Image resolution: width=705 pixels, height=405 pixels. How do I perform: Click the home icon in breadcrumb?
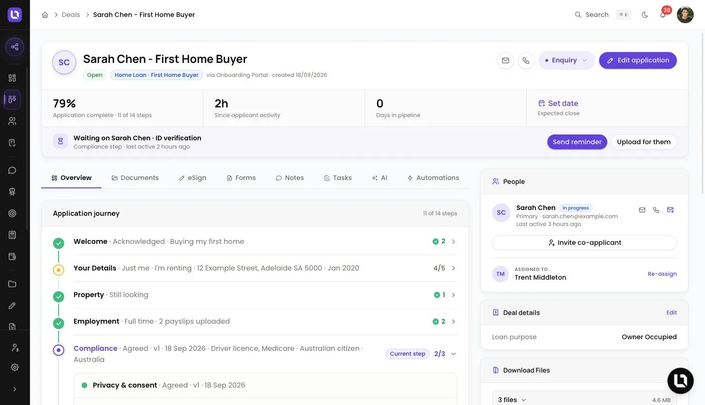pyautogui.click(x=45, y=15)
